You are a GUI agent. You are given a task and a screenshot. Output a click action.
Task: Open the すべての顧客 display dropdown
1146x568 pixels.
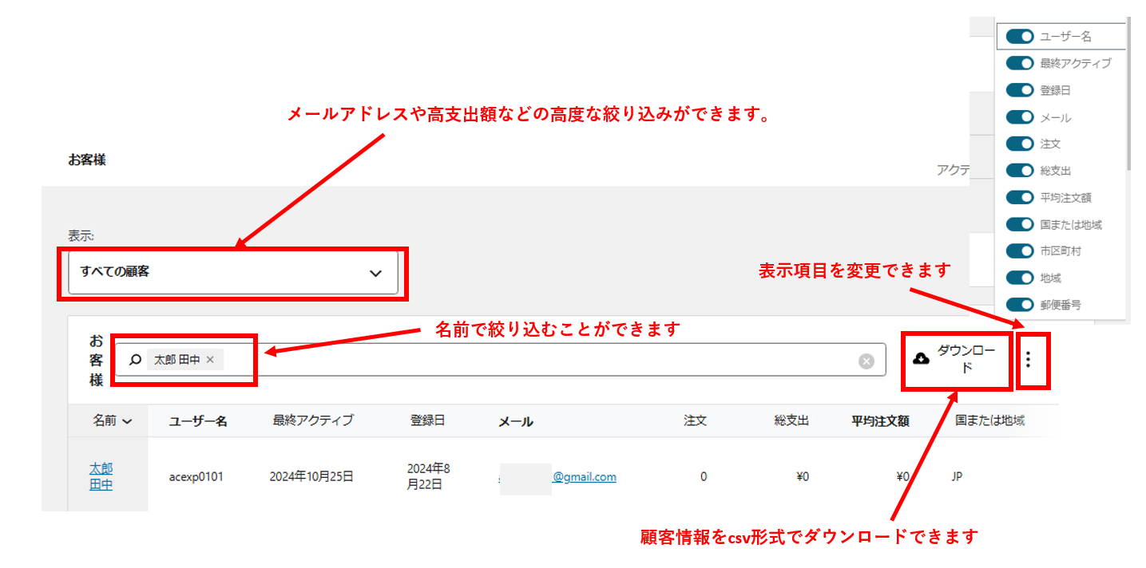pyautogui.click(x=232, y=273)
